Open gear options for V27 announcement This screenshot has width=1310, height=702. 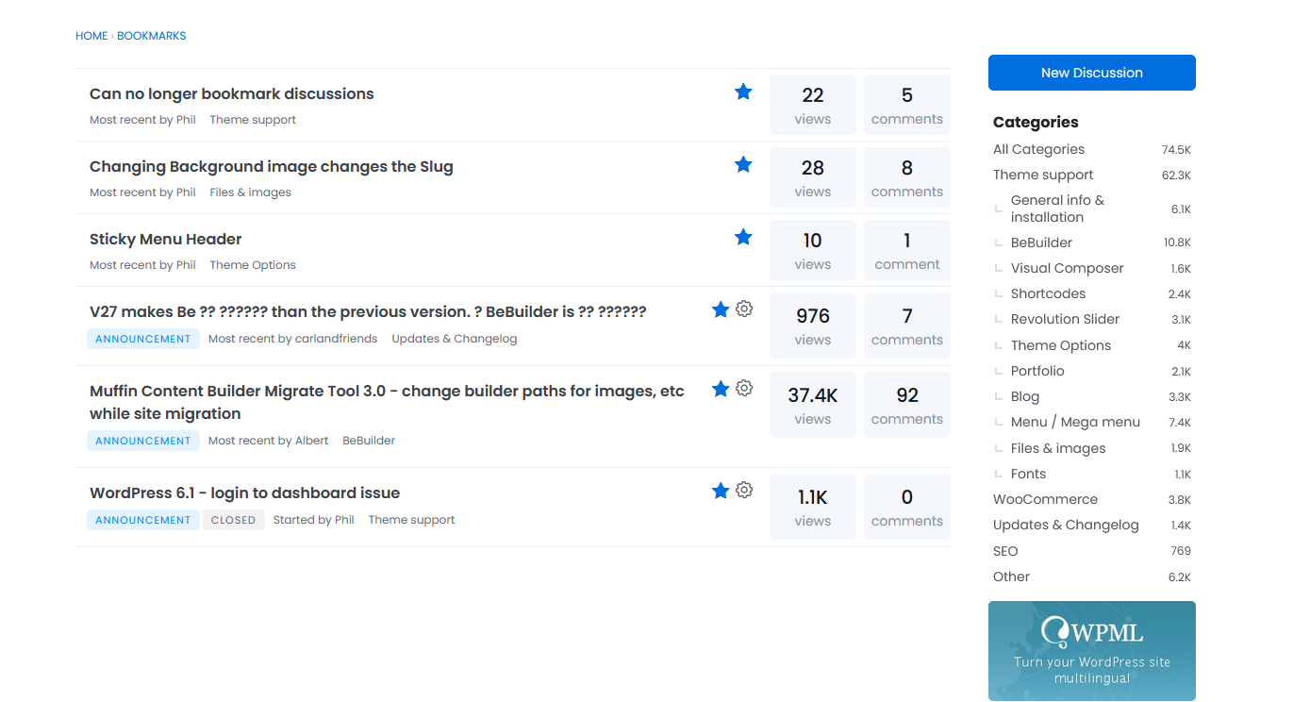tap(744, 309)
